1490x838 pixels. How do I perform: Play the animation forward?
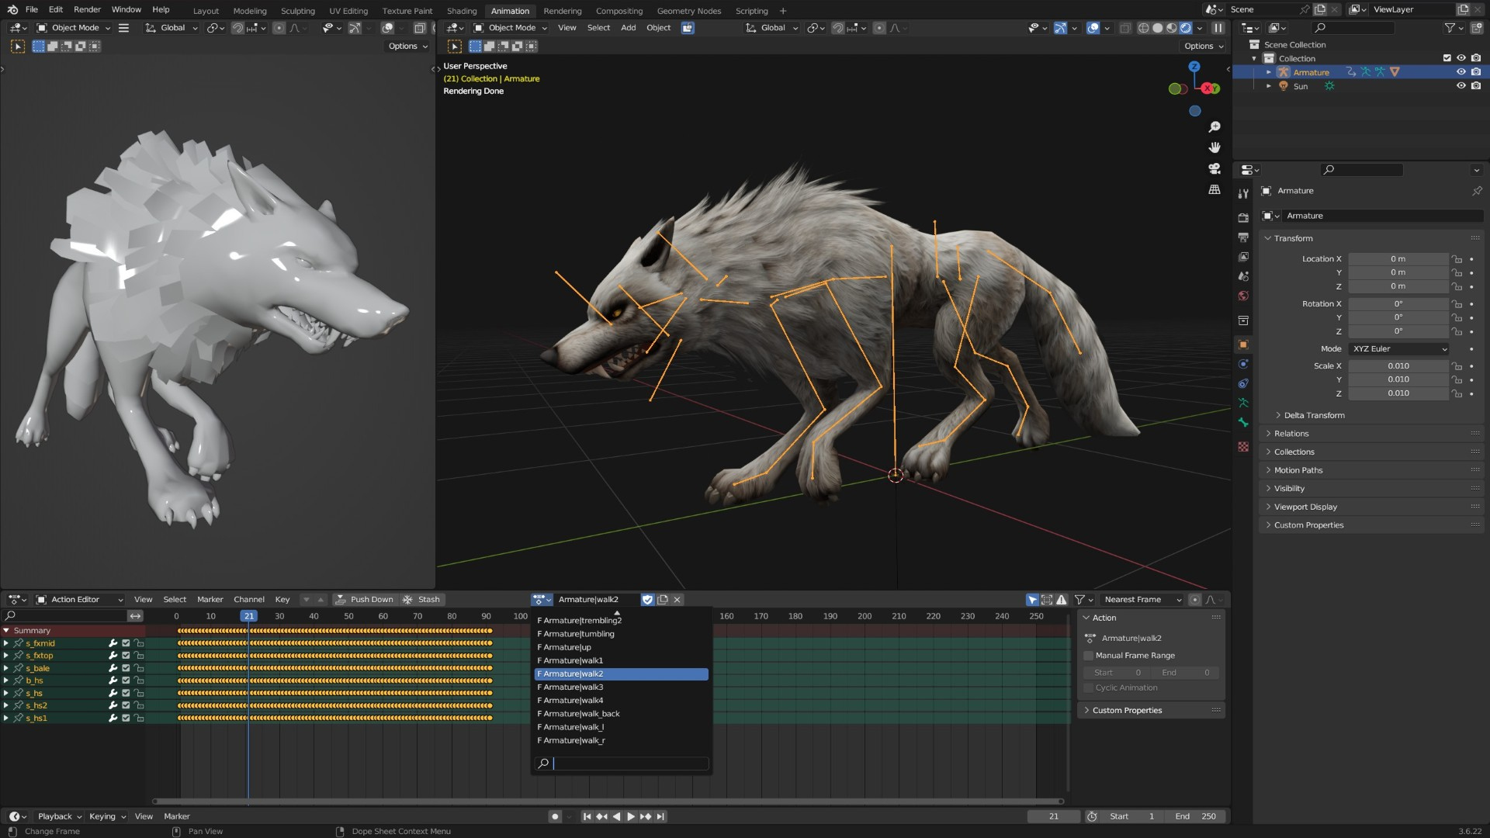pyautogui.click(x=631, y=816)
